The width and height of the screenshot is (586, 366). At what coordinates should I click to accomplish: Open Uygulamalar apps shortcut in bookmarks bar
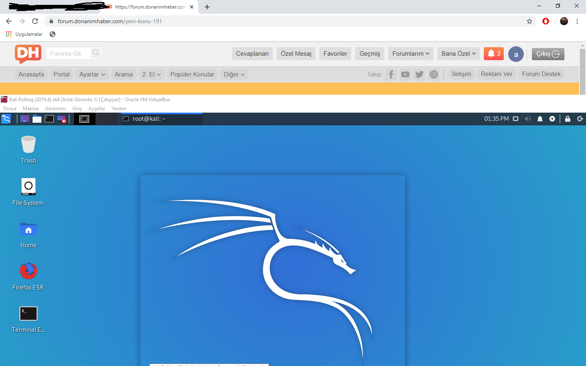pyautogui.click(x=24, y=34)
